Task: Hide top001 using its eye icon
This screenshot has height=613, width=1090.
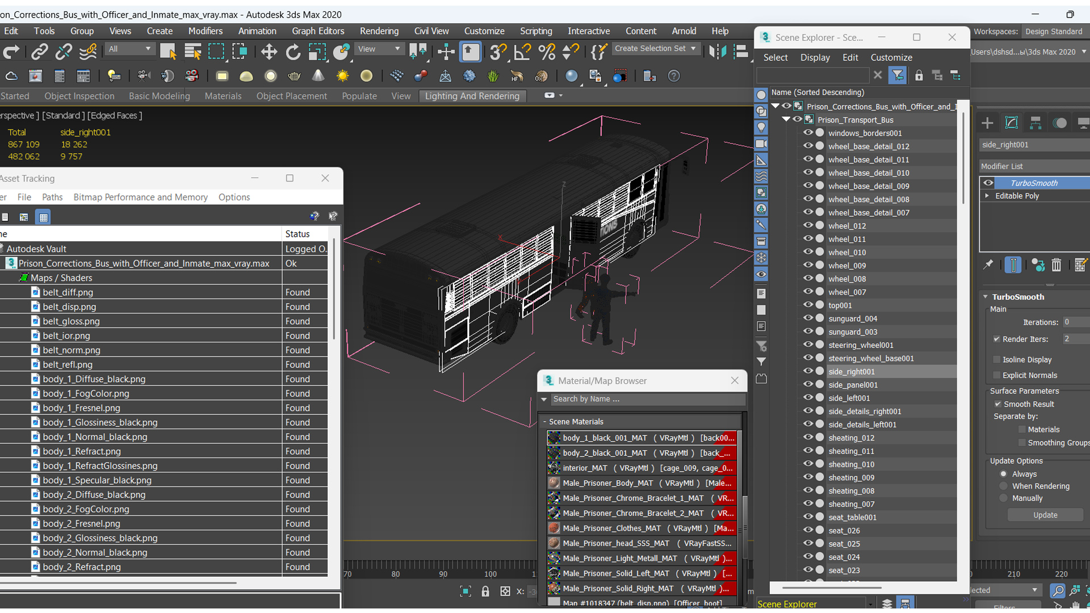Action: click(808, 305)
